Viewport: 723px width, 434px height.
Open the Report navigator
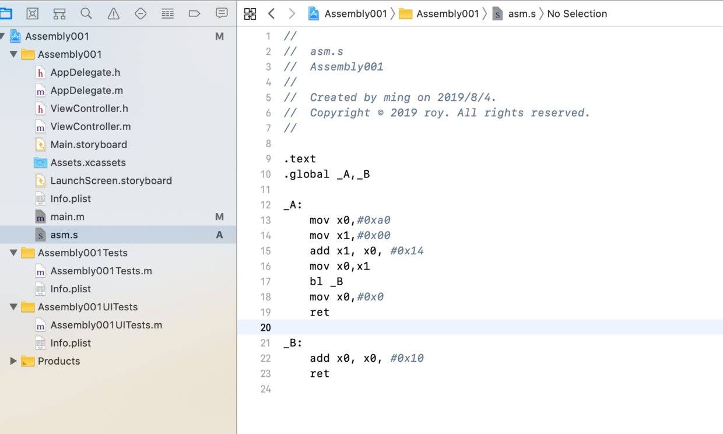tap(222, 13)
